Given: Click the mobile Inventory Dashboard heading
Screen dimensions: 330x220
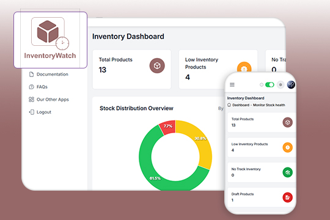Looking at the screenshot, I should pyautogui.click(x=246, y=98).
